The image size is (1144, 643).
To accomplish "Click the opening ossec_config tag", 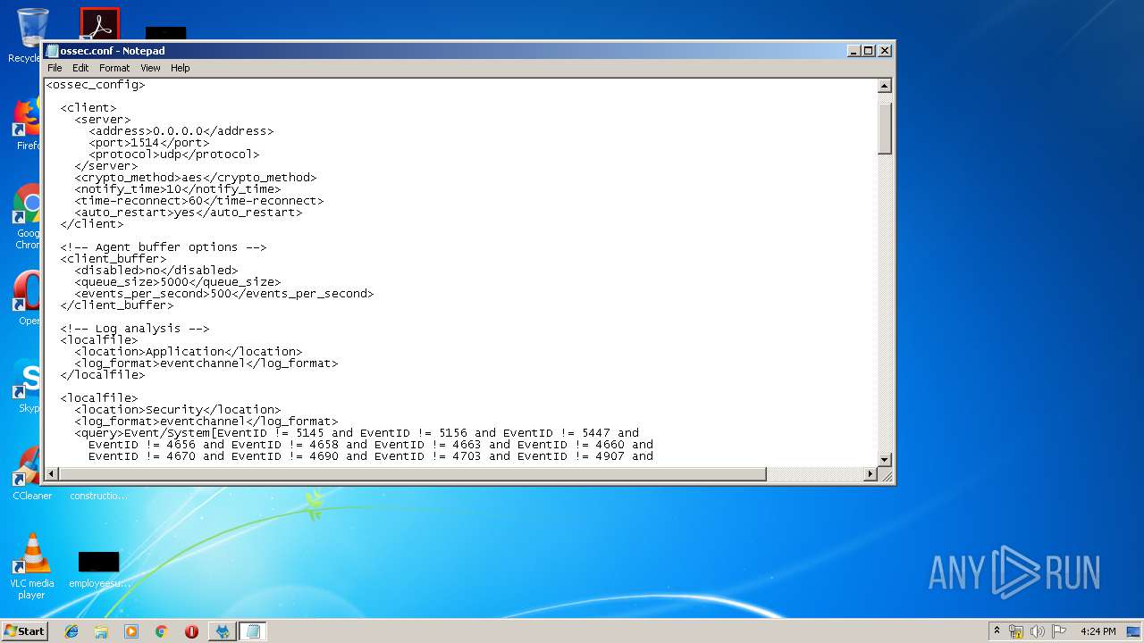I will (x=96, y=85).
